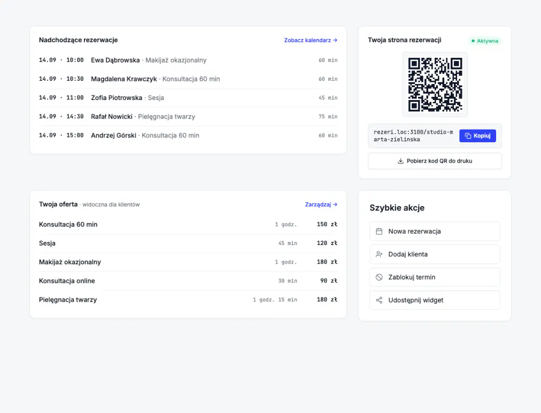Open Rafał Nowicki reservation row
Screen dimensions: 541x413
(188, 117)
